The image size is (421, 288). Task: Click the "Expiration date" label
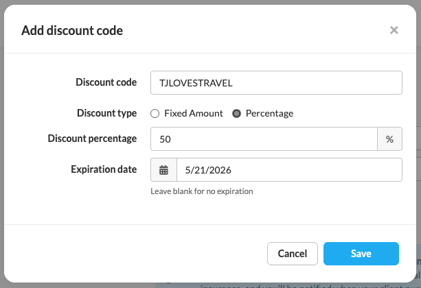[104, 169]
